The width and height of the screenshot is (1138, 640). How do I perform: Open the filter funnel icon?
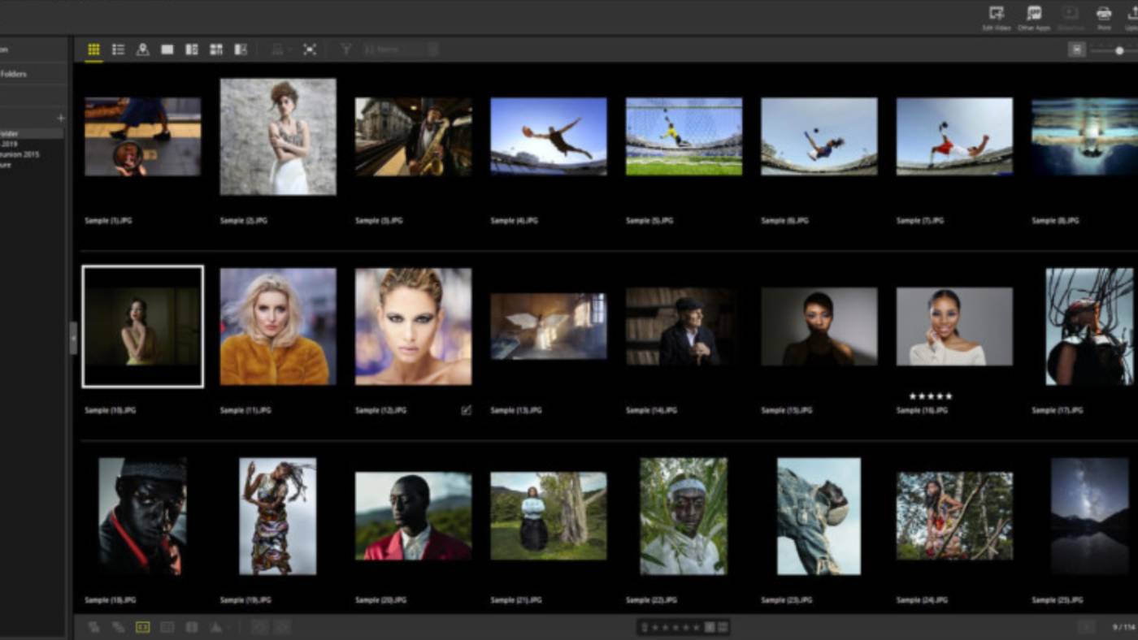point(345,50)
